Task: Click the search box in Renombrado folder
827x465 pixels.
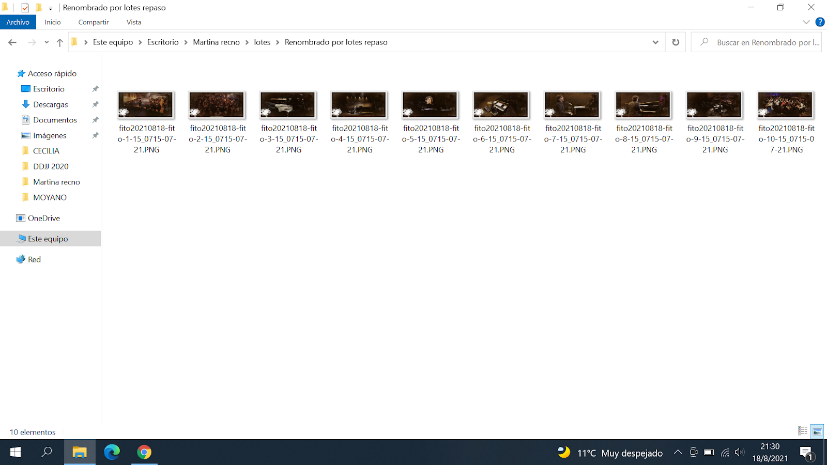Action: coord(756,42)
